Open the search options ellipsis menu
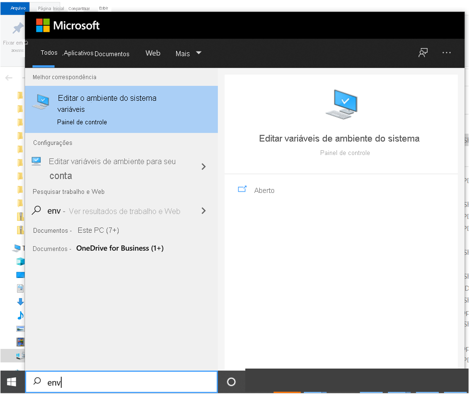This screenshot has height=394, width=469. (x=446, y=53)
